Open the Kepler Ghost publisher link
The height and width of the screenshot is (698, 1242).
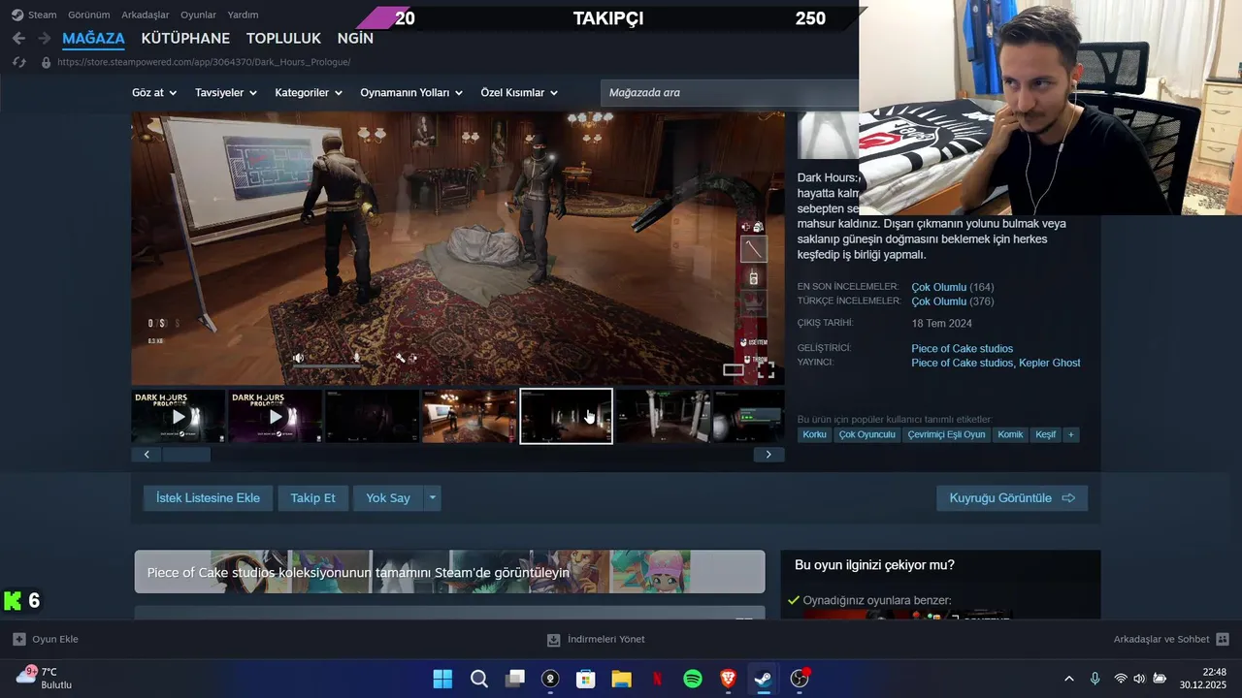[x=1052, y=363]
